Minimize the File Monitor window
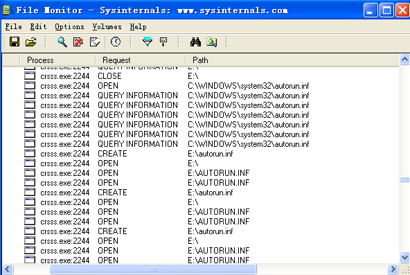Image resolution: width=410 pixels, height=275 pixels. click(371, 10)
